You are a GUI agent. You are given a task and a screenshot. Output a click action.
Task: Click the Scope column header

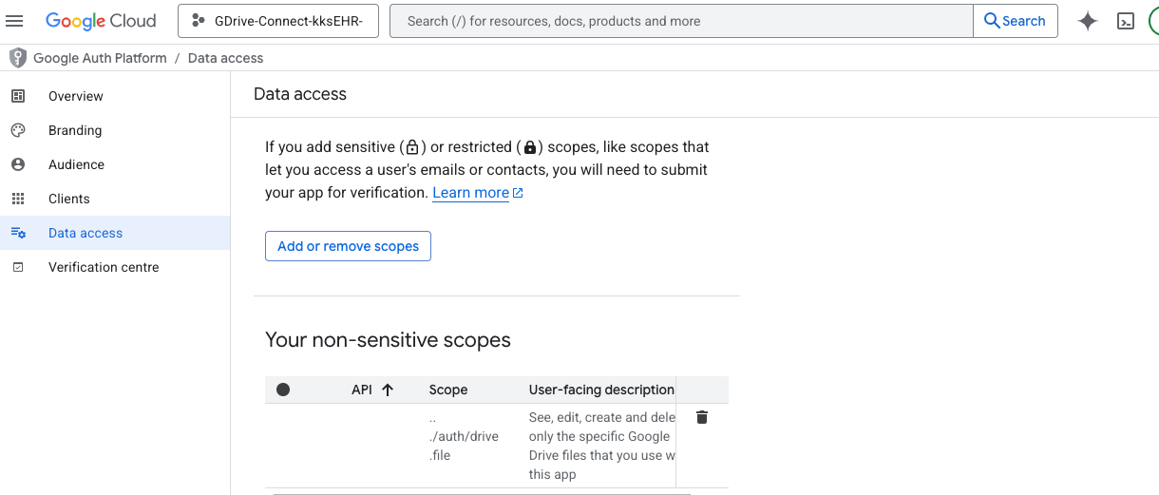(x=448, y=390)
